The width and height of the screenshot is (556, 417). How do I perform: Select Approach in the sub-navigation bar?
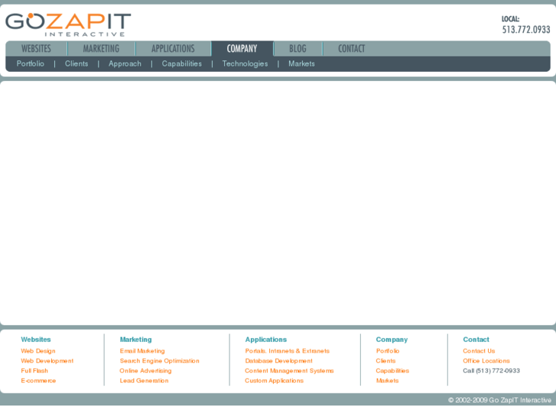pos(125,64)
